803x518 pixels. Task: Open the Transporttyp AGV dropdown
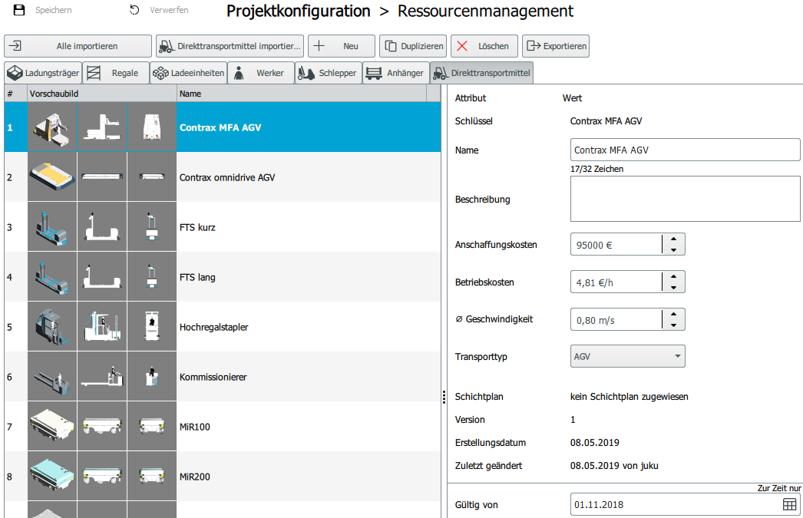(x=628, y=356)
